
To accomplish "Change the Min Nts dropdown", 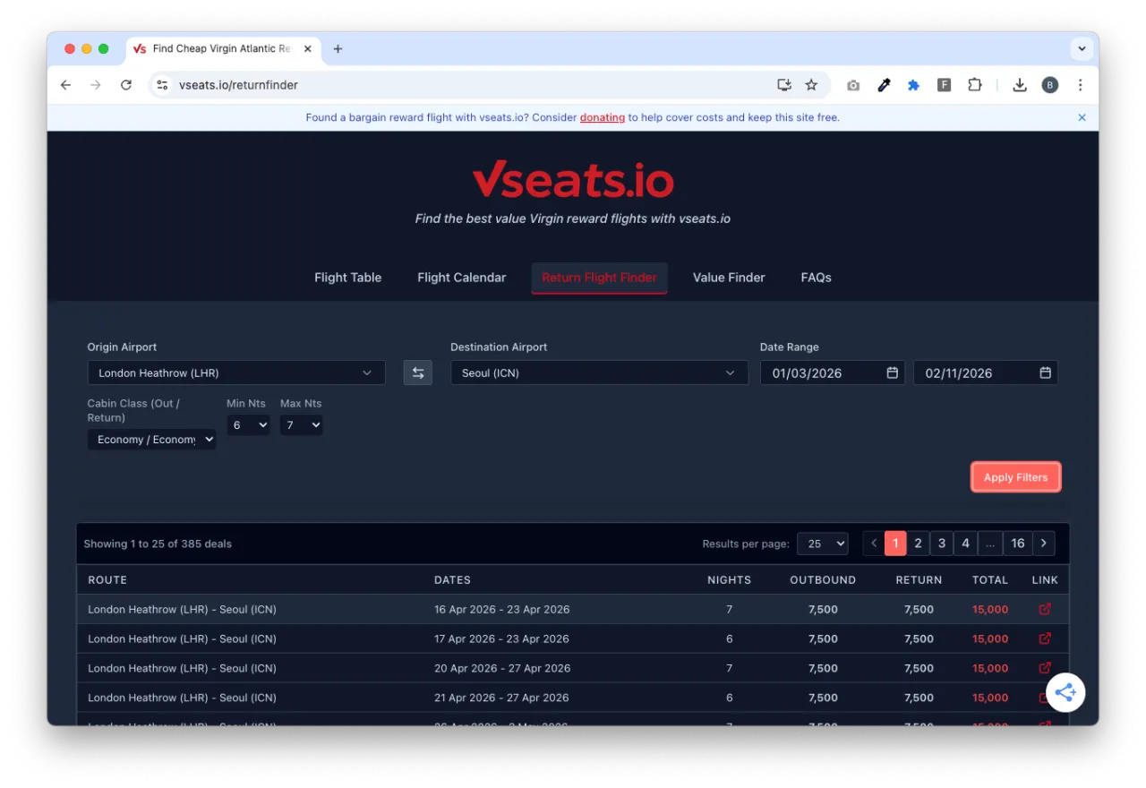I will click(248, 425).
